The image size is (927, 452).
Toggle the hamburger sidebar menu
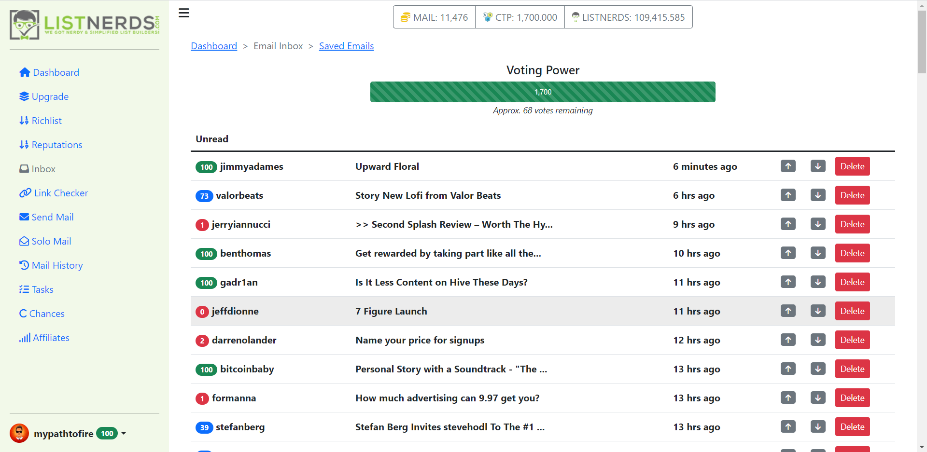tap(184, 13)
